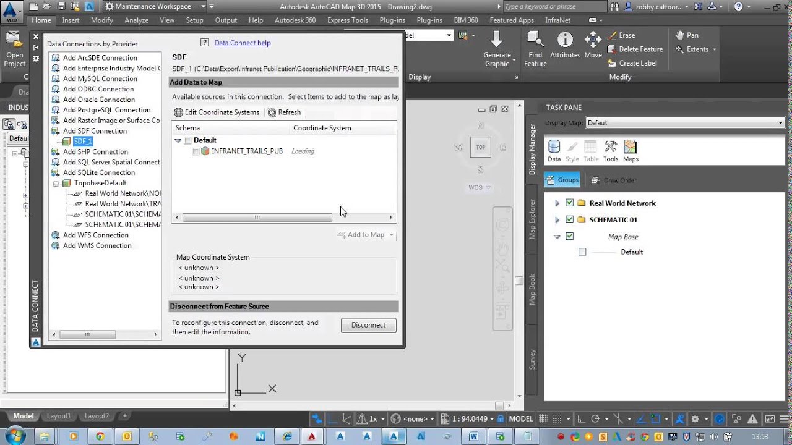This screenshot has height=445, width=792.
Task: Open the Table icon in Task Pane
Action: click(591, 147)
